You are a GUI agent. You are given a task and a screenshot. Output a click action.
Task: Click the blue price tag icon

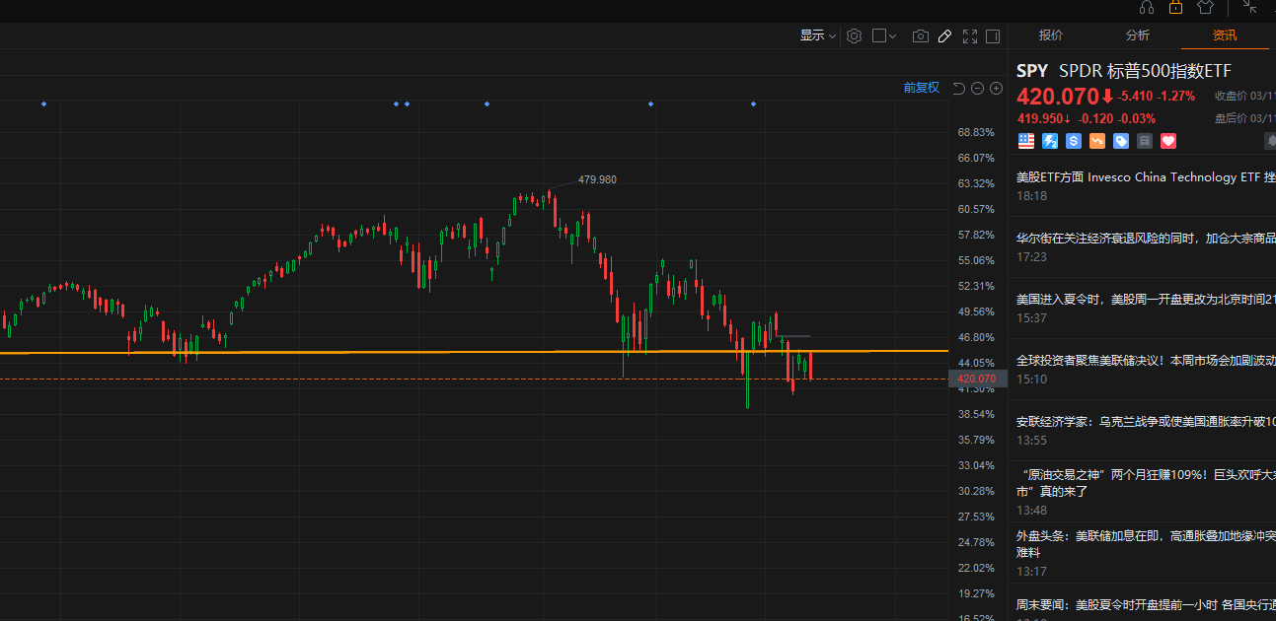[1121, 141]
